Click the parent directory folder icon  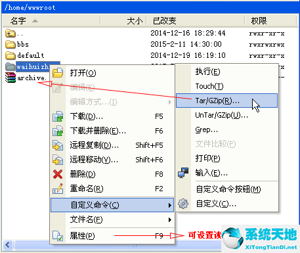(10, 34)
